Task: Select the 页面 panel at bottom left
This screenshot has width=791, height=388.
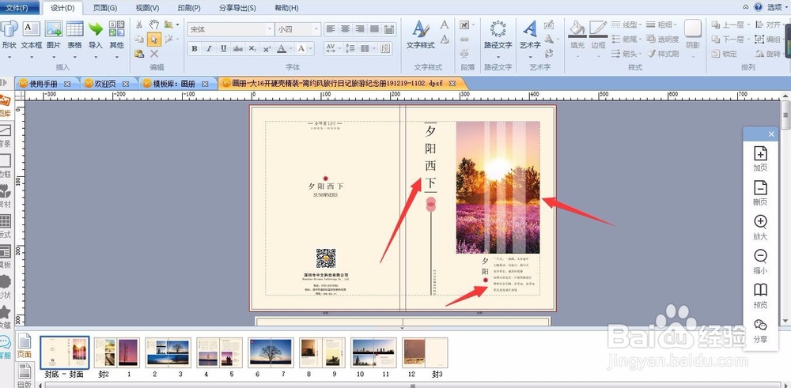Action: (25, 347)
